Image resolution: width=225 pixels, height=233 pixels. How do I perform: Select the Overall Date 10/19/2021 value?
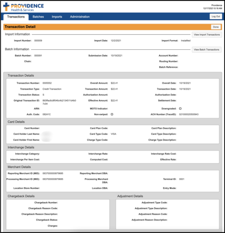(185, 83)
